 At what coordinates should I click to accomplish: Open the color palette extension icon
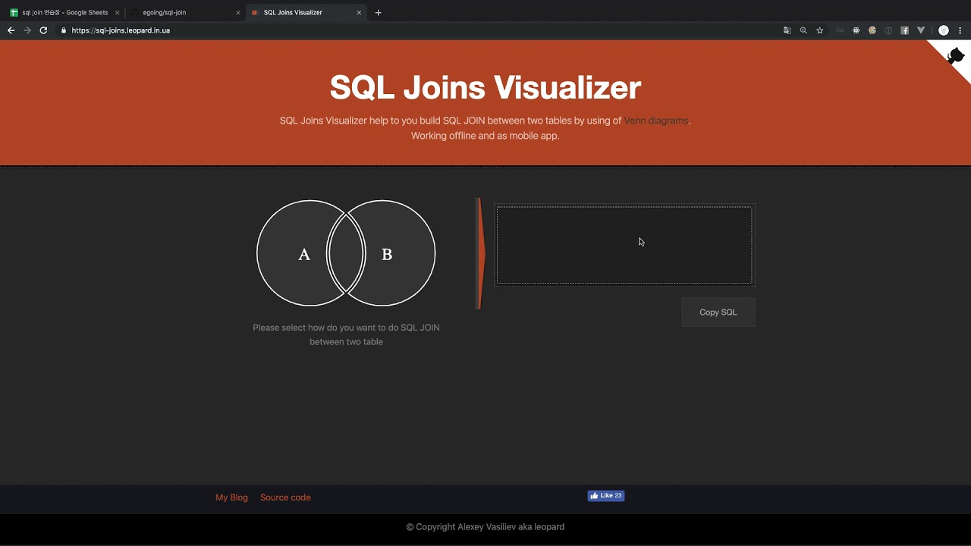(x=872, y=30)
